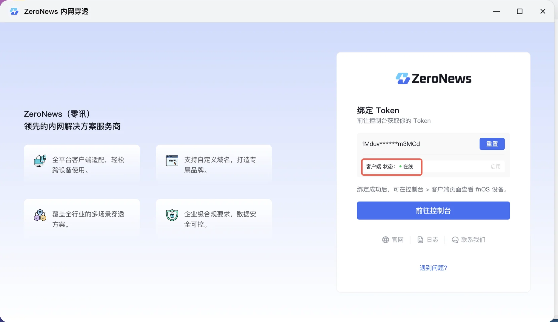Select the 支持自定义域名 feature card
The height and width of the screenshot is (322, 558).
[x=214, y=165]
